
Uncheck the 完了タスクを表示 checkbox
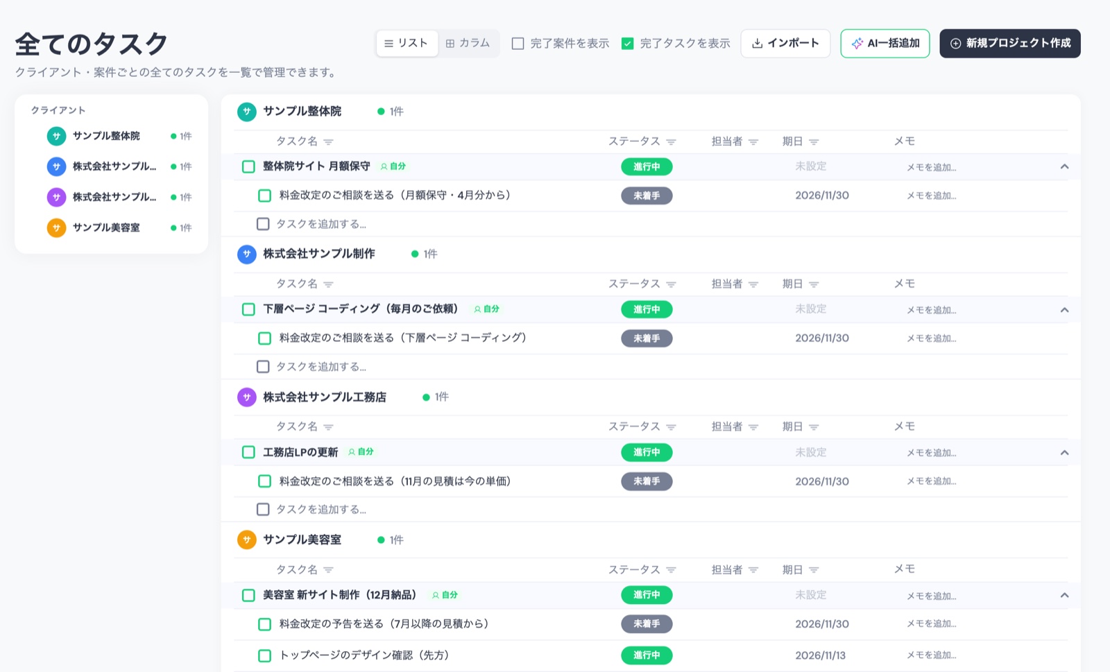click(628, 44)
